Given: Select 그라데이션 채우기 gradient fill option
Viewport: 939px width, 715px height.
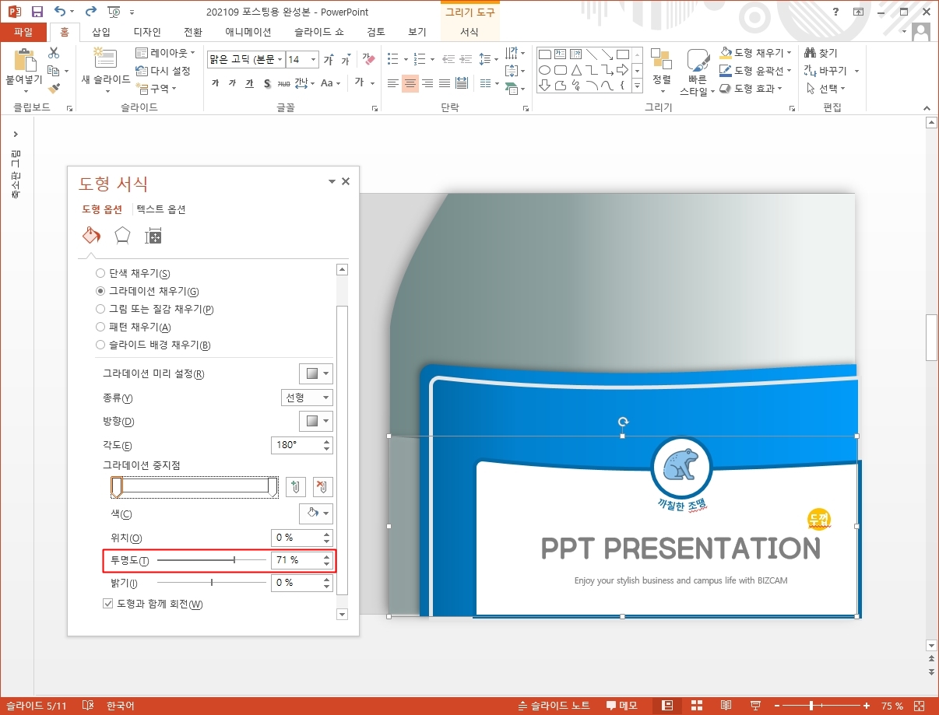Looking at the screenshot, I should point(147,291).
